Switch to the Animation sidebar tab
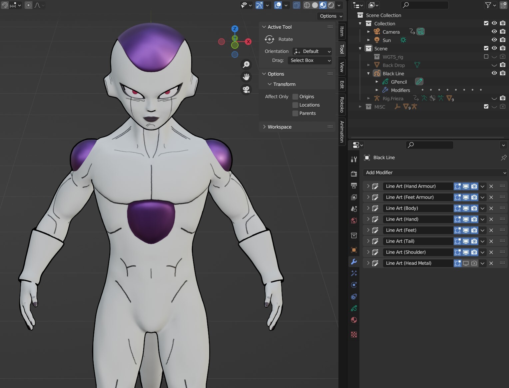509x388 pixels. click(x=342, y=132)
